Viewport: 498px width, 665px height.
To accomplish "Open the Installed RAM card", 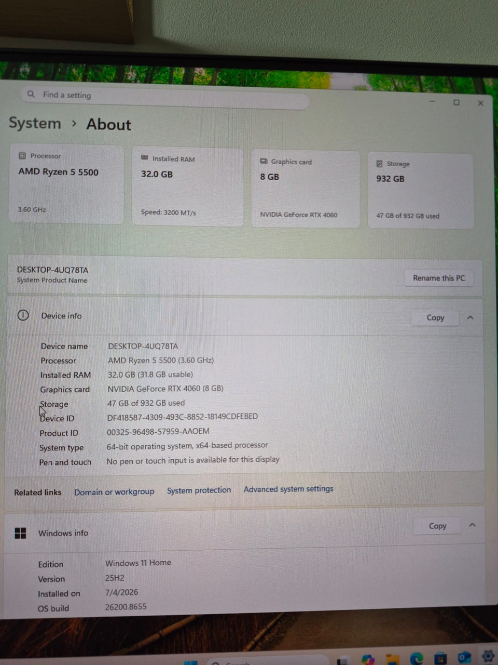I will pos(188,186).
